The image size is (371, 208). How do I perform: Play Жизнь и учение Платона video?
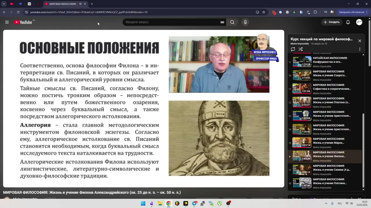(x=325, y=102)
